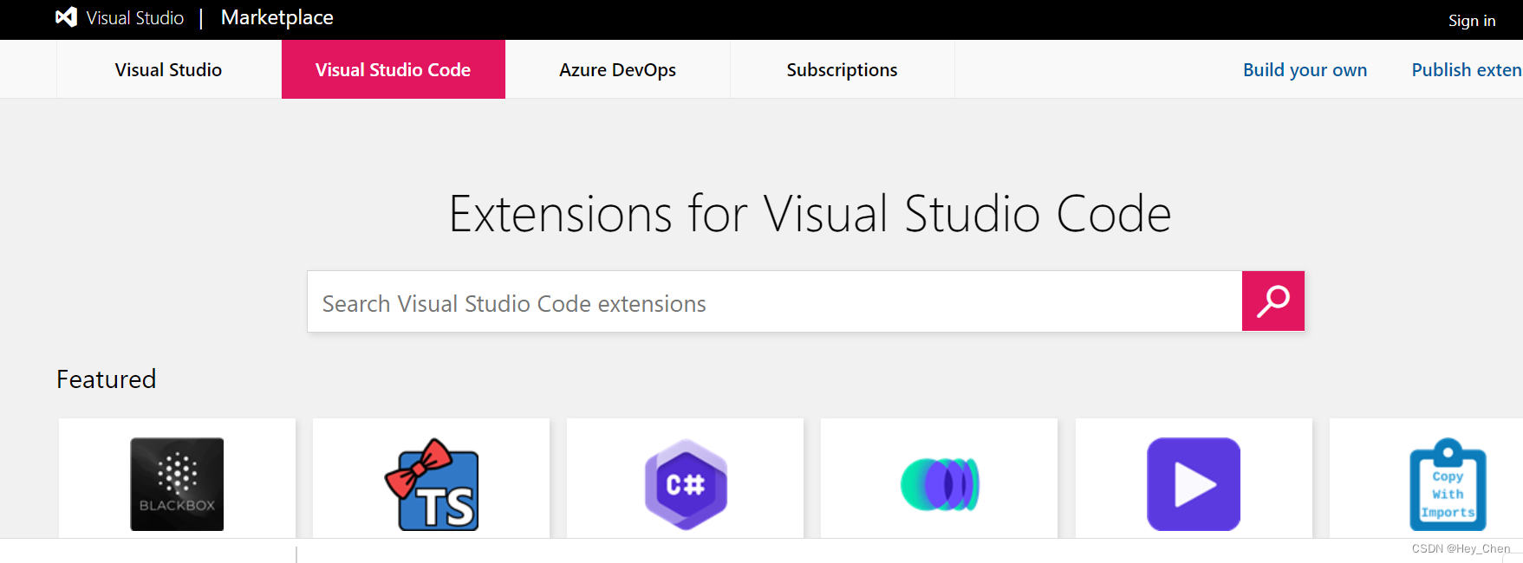Go to the Azure DevOps tab
Screen dimensions: 1523x563
[618, 69]
